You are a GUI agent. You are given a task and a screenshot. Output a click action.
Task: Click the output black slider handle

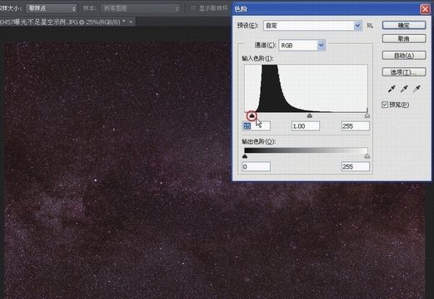245,156
